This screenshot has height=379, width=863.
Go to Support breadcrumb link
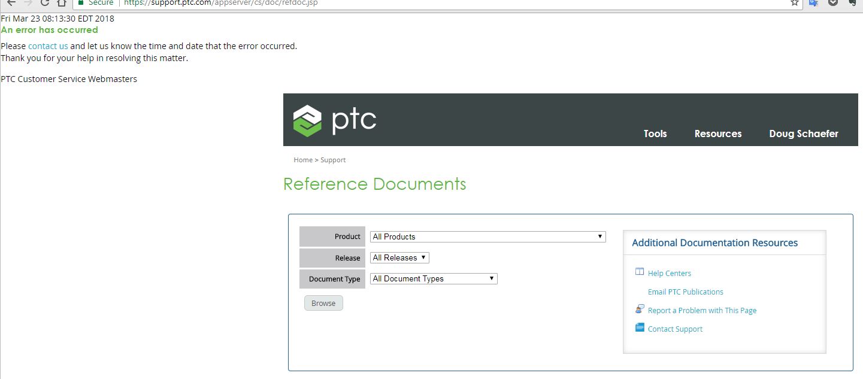333,160
